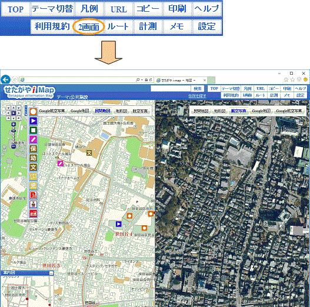Click the 案内図 overview map thumbnail
The image size is (310, 307).
click(27, 291)
